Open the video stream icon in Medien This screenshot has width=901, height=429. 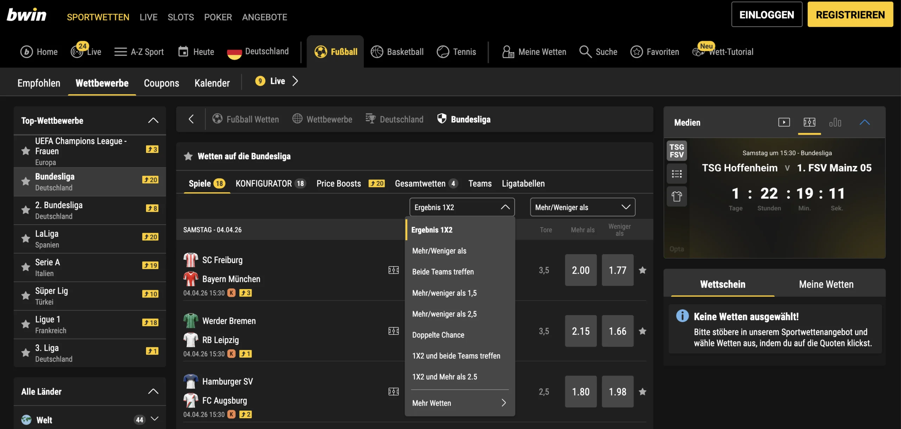(784, 122)
